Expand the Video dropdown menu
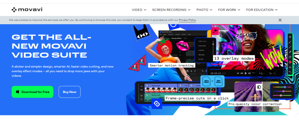Screen dimensions: 299x130 pyautogui.click(x=139, y=10)
